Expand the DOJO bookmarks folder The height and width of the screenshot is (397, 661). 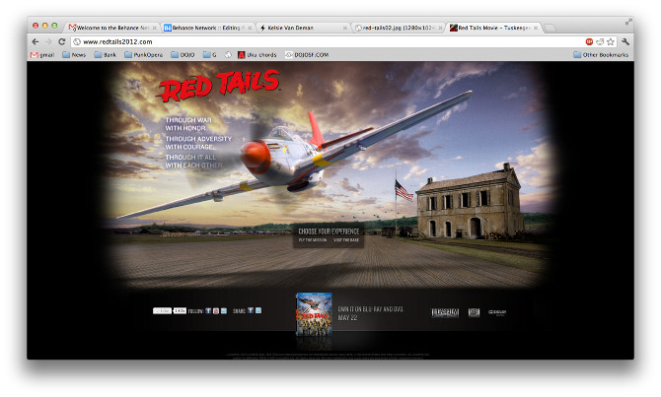183,55
